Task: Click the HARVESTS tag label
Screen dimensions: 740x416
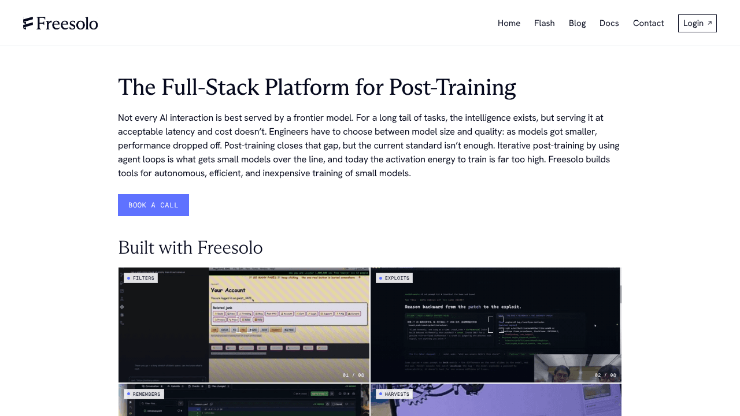Action: (x=394, y=394)
